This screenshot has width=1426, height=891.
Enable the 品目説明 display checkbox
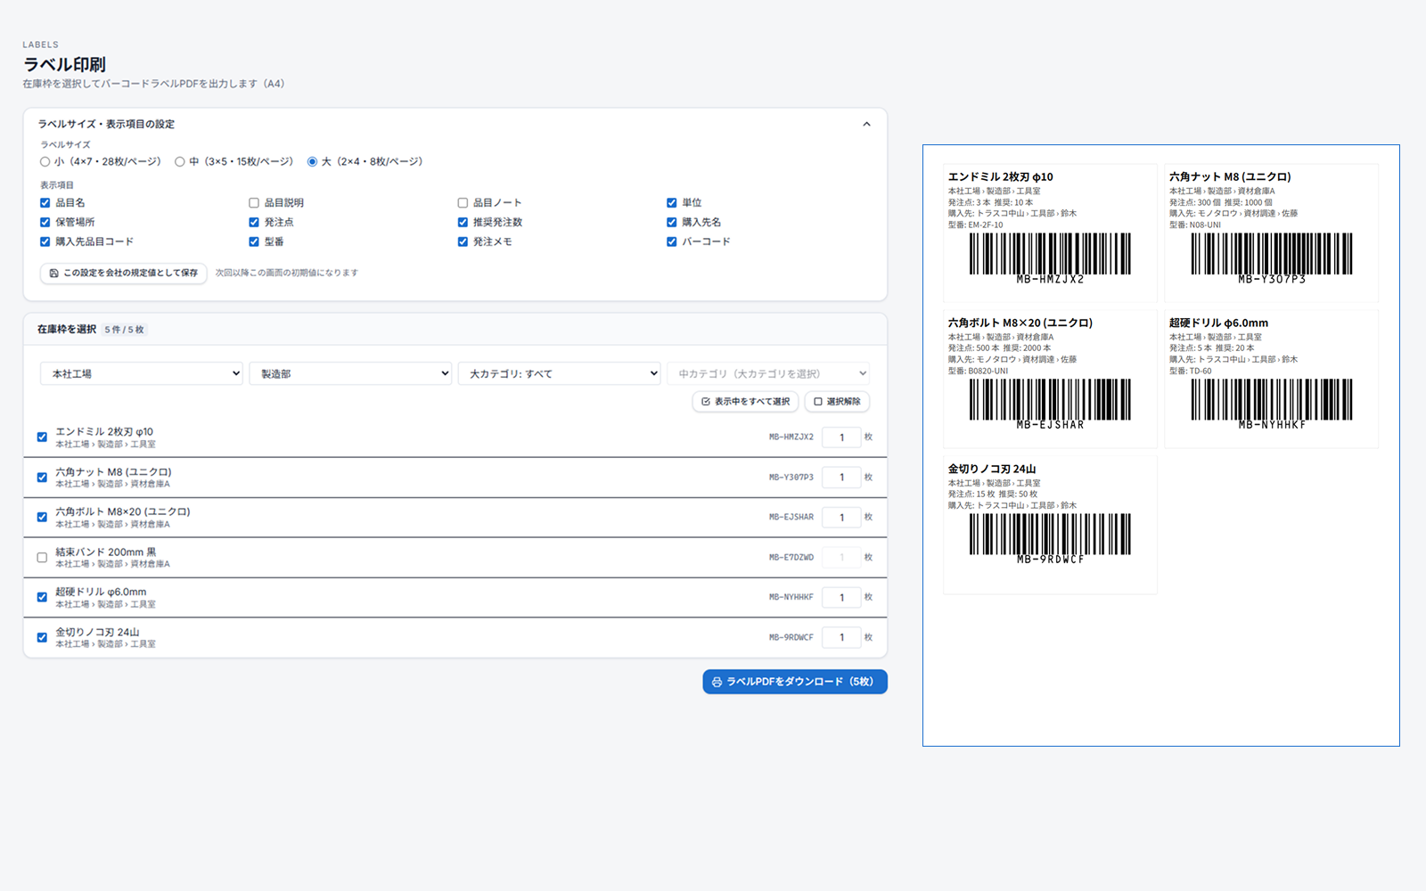[254, 203]
